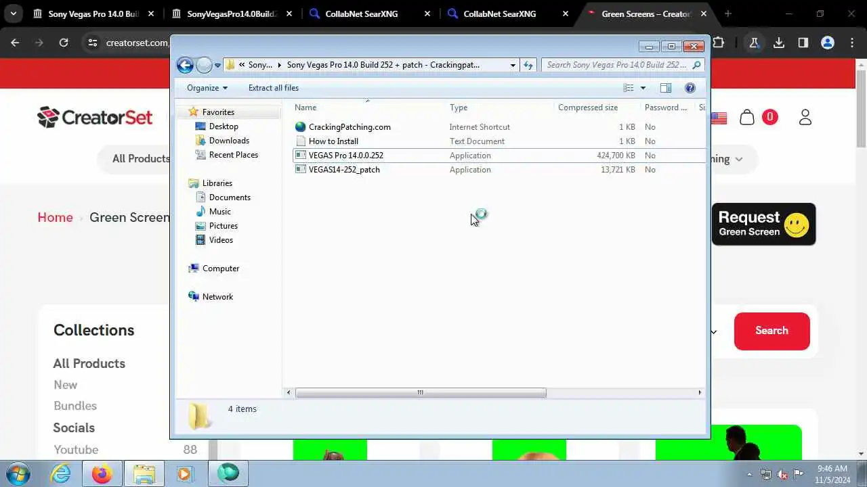Open the CreatorSet account icon
Viewport: 867px width, 487px height.
805,117
